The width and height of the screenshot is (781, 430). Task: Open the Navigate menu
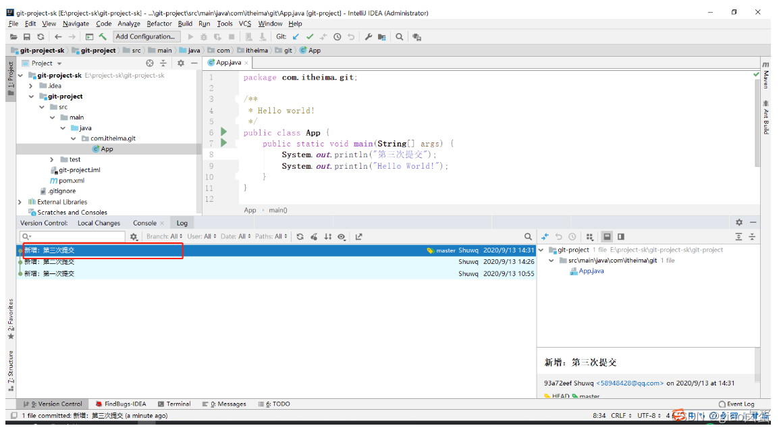tap(76, 24)
